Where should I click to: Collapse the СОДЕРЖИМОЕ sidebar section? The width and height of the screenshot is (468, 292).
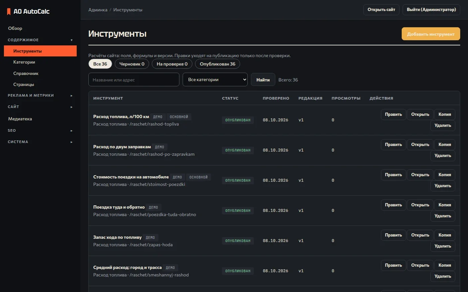point(40,40)
